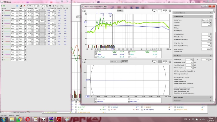Enable Filters trace checkbox in legend
Screen dimensions: 217x122
[129, 54]
